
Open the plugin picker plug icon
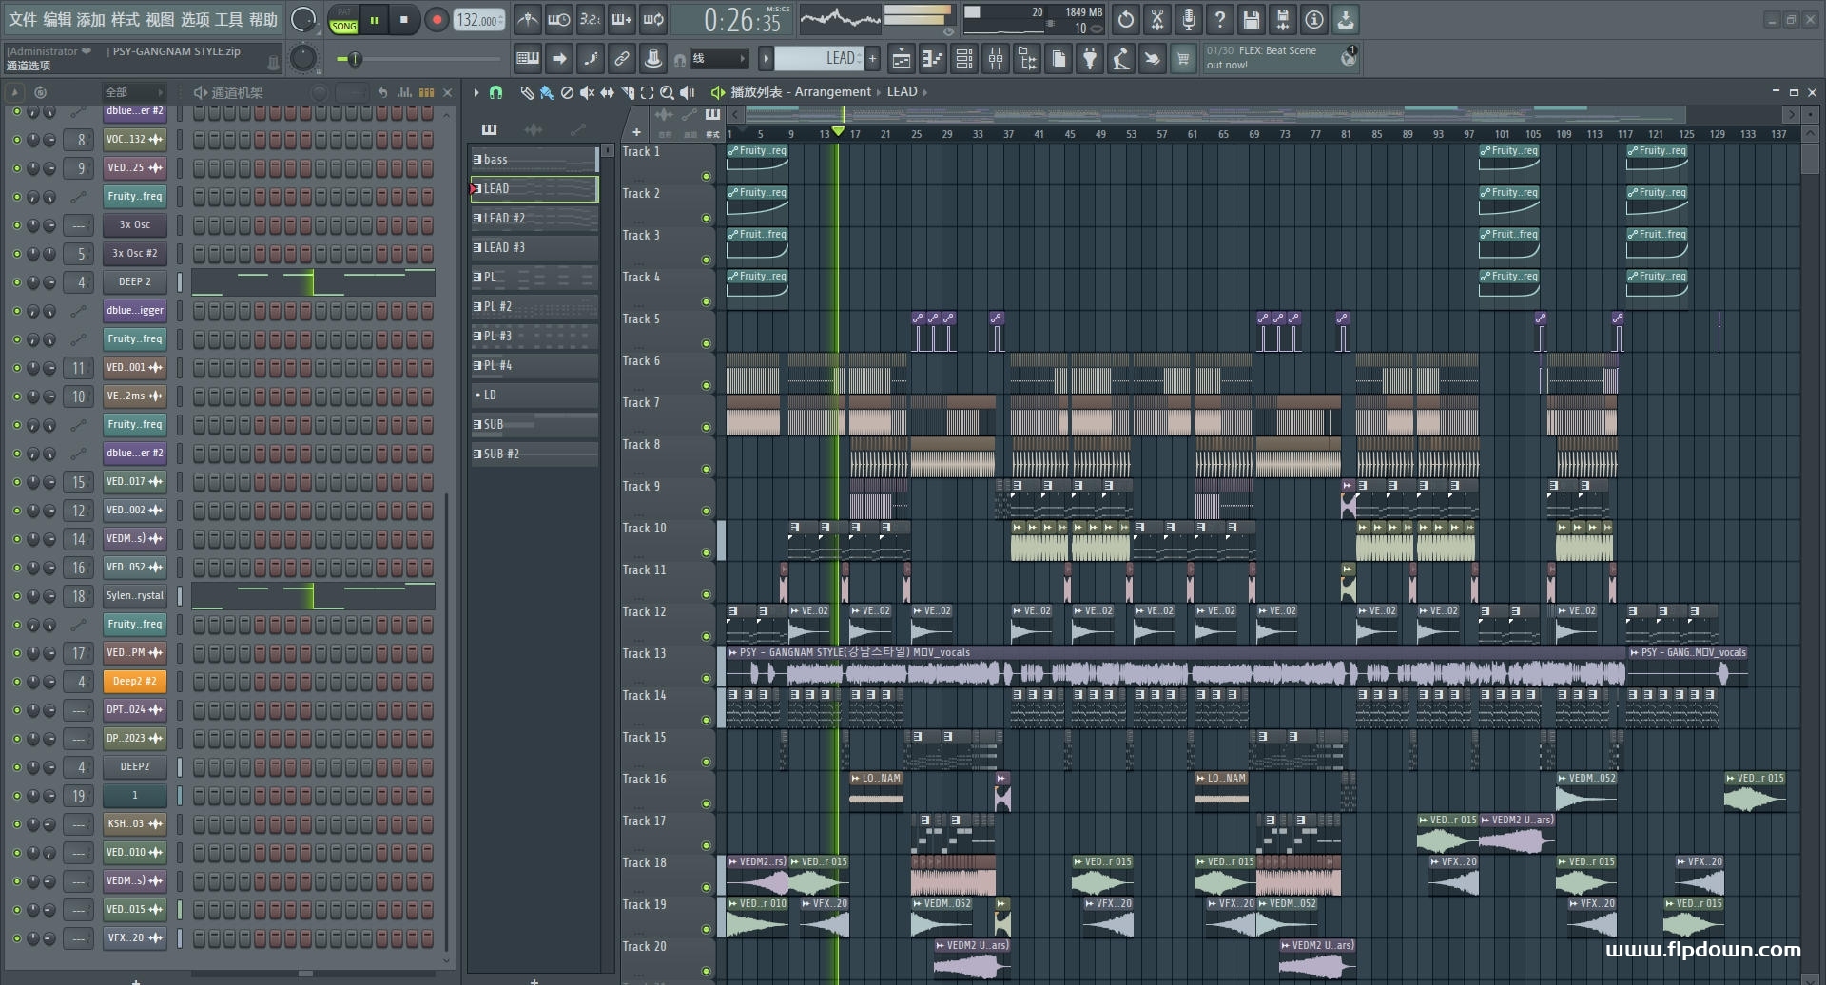[x=1090, y=59]
